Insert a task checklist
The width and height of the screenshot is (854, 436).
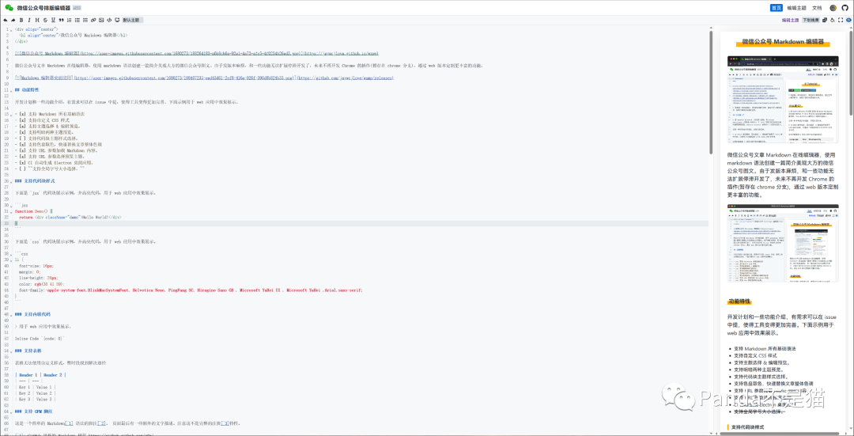[x=85, y=20]
